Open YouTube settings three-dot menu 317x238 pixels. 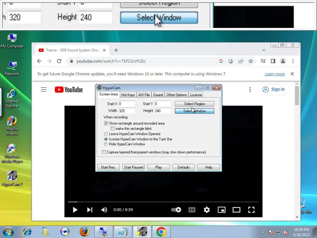(x=250, y=90)
